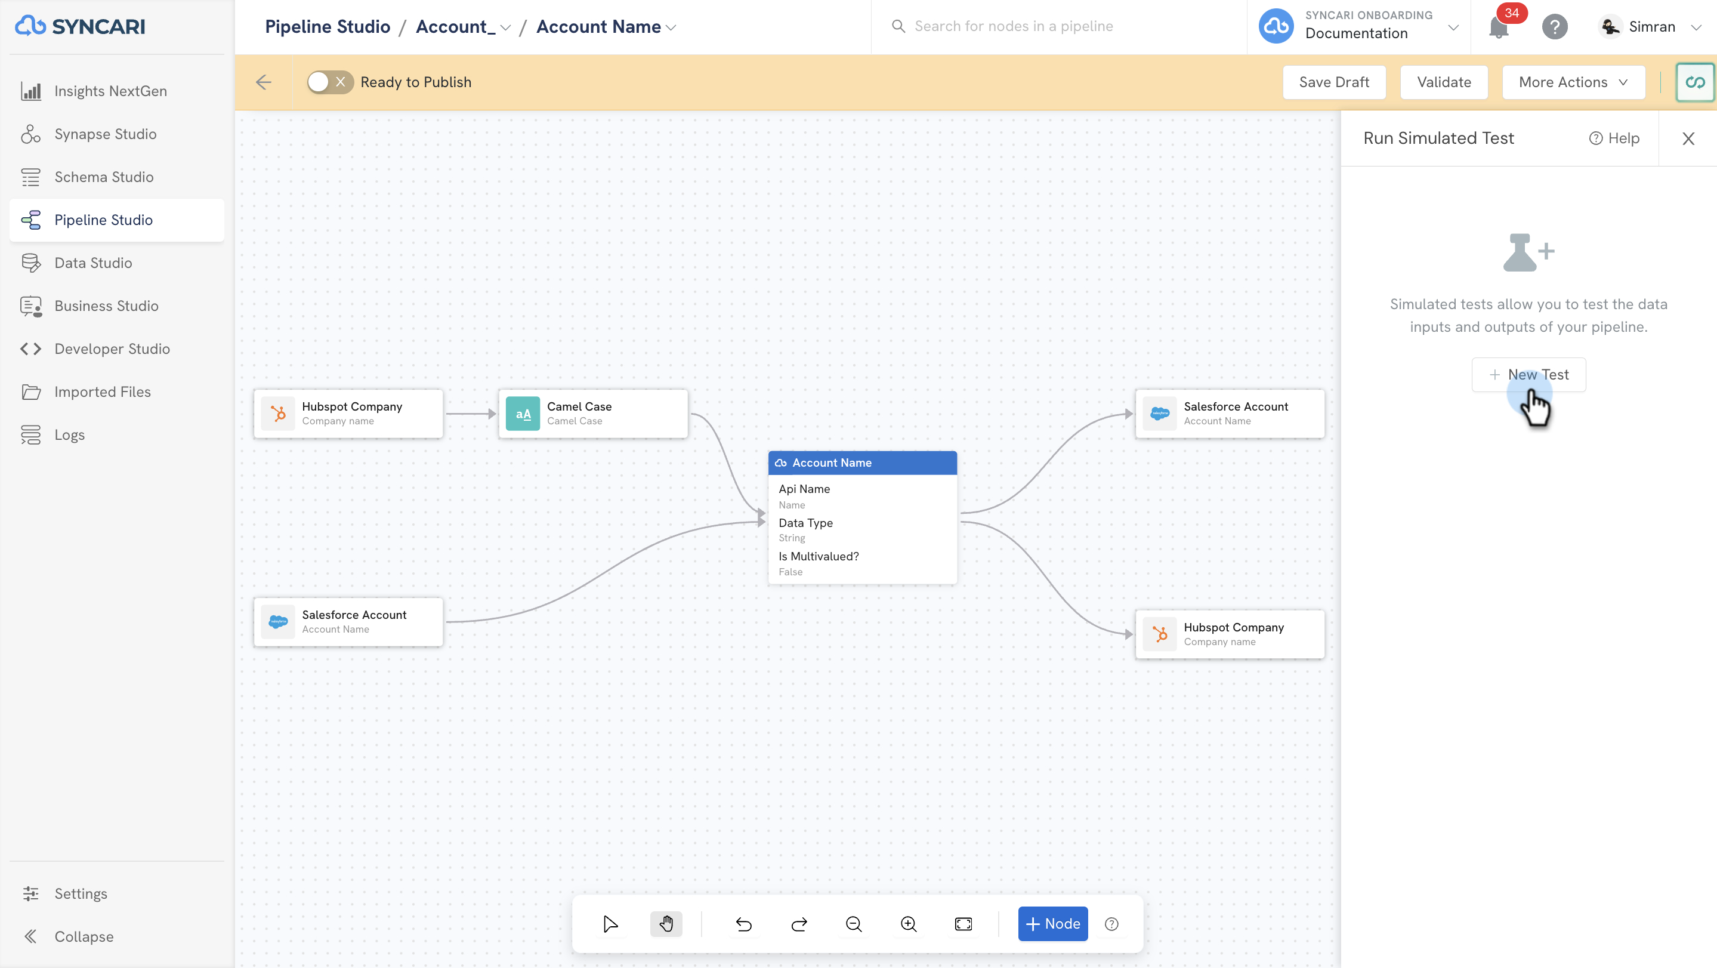
Task: Click the undo arrow in the canvas toolbar
Action: (744, 924)
